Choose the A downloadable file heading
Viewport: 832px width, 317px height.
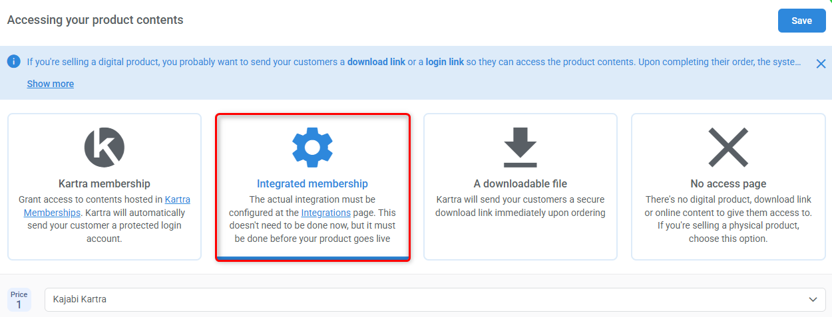520,183
